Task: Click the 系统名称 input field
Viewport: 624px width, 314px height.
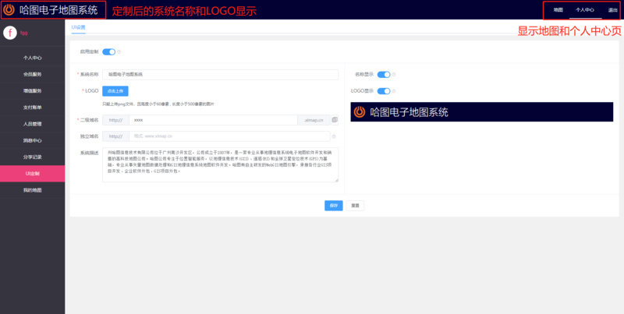Action: pos(220,74)
